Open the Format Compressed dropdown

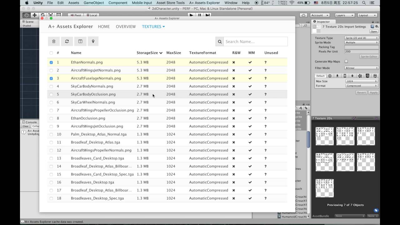pos(362,86)
